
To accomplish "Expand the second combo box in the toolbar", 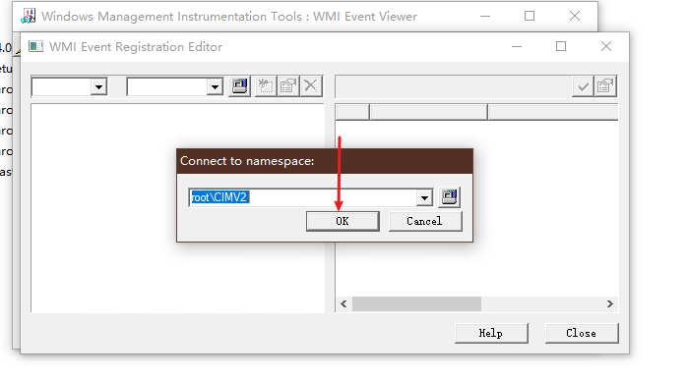I will (215, 87).
